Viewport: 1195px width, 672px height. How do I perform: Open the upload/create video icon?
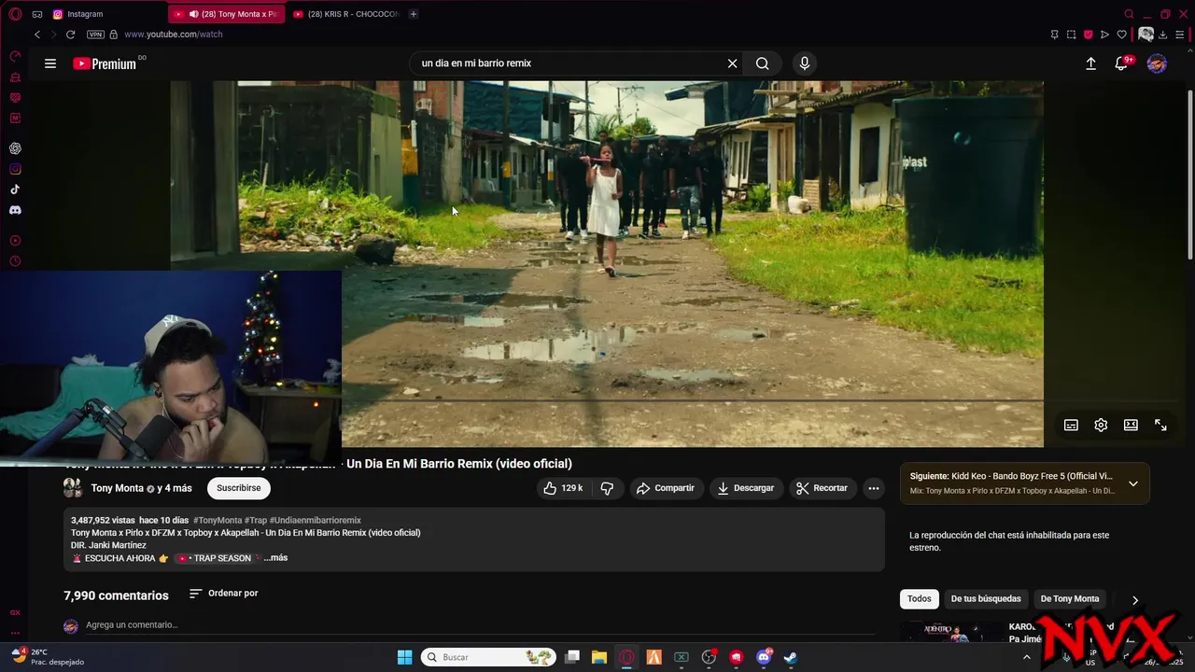[1090, 63]
